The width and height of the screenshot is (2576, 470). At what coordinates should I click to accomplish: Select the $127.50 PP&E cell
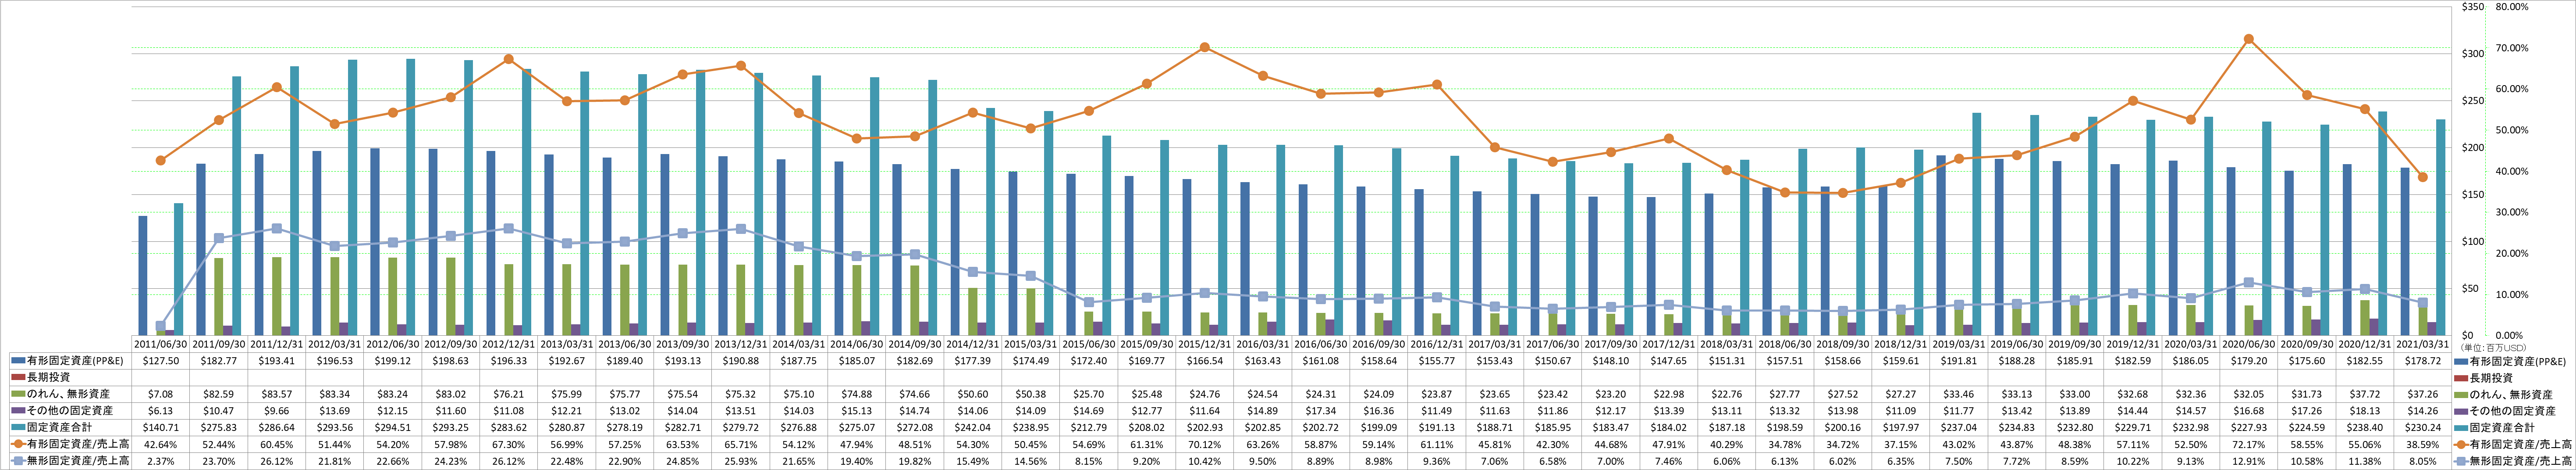point(161,361)
